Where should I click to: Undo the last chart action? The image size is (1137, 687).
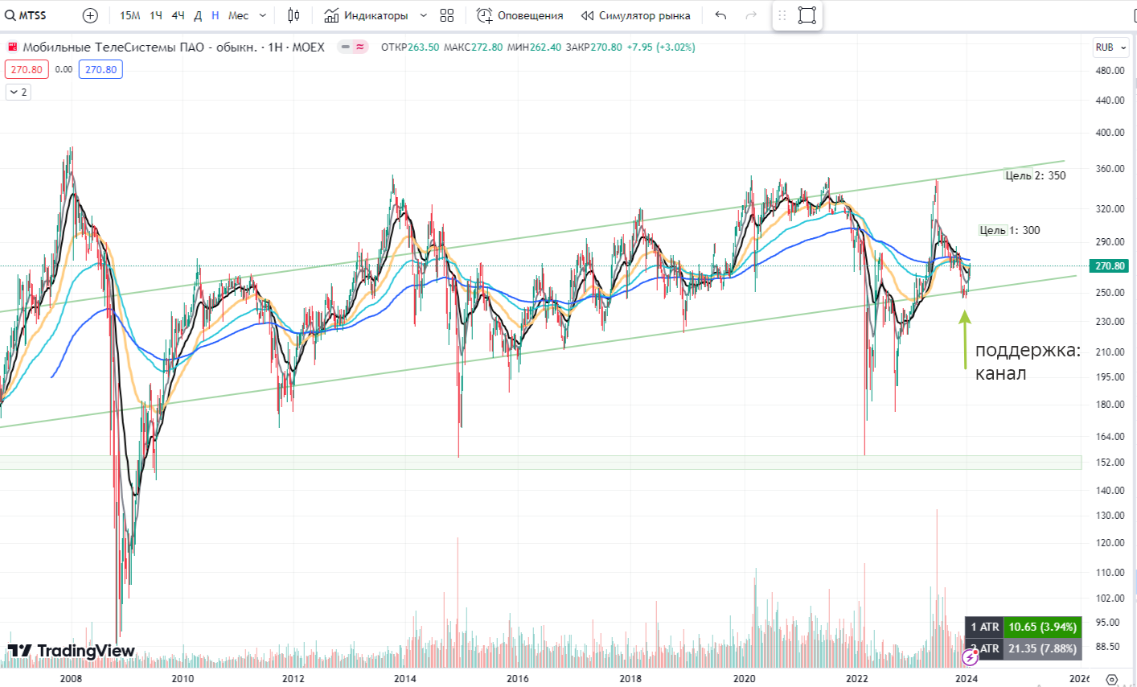tap(720, 15)
